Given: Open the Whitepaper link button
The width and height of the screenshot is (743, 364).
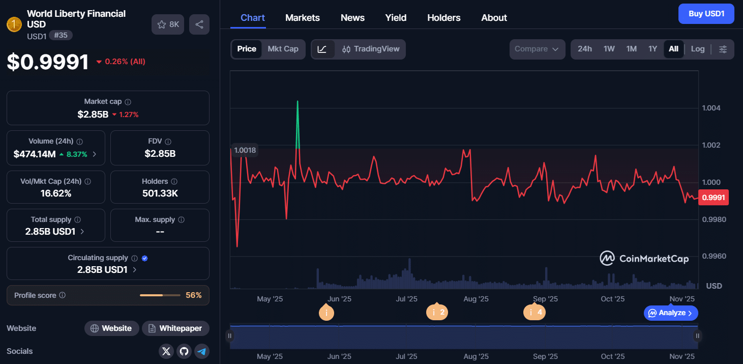Looking at the screenshot, I should point(175,328).
